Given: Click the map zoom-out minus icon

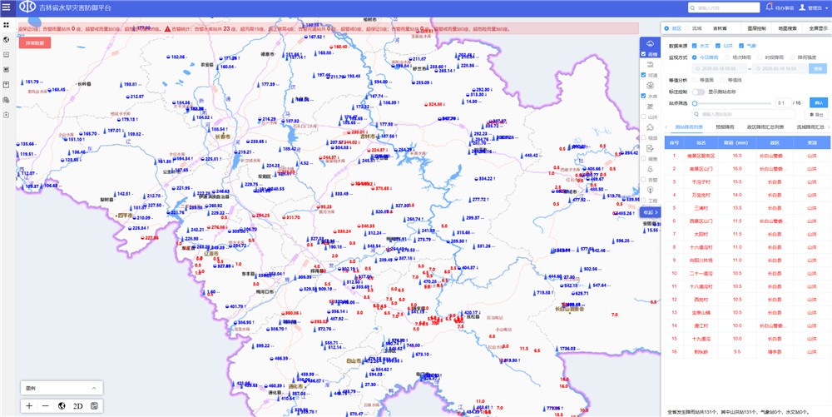Looking at the screenshot, I should click(46, 405).
